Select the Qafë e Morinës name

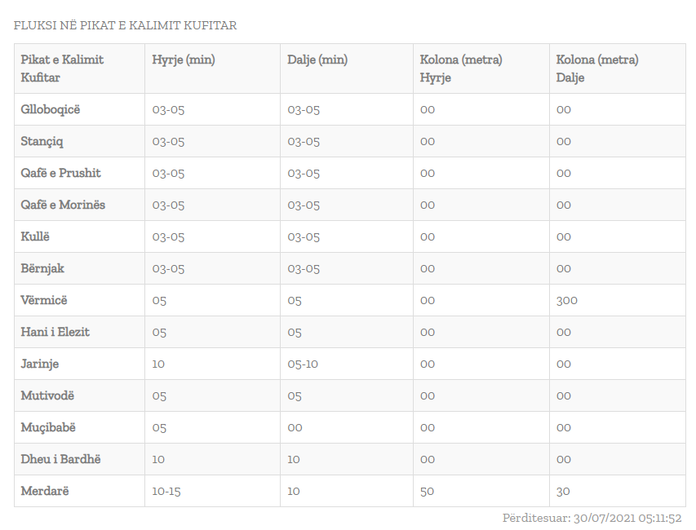(63, 205)
